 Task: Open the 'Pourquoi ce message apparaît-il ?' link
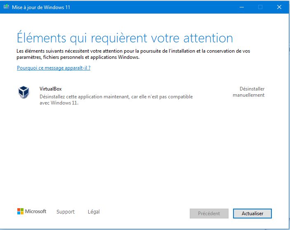54,68
